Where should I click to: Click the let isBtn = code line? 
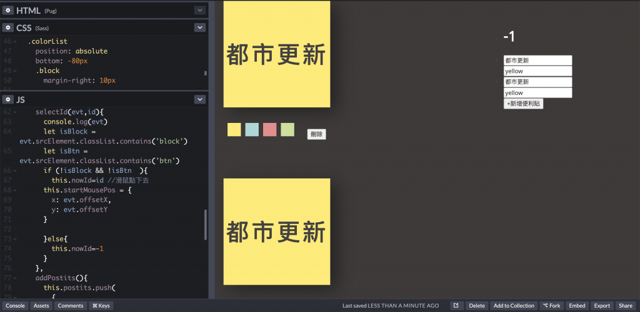coord(66,151)
